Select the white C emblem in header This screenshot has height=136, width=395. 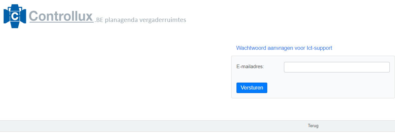pos(14,16)
